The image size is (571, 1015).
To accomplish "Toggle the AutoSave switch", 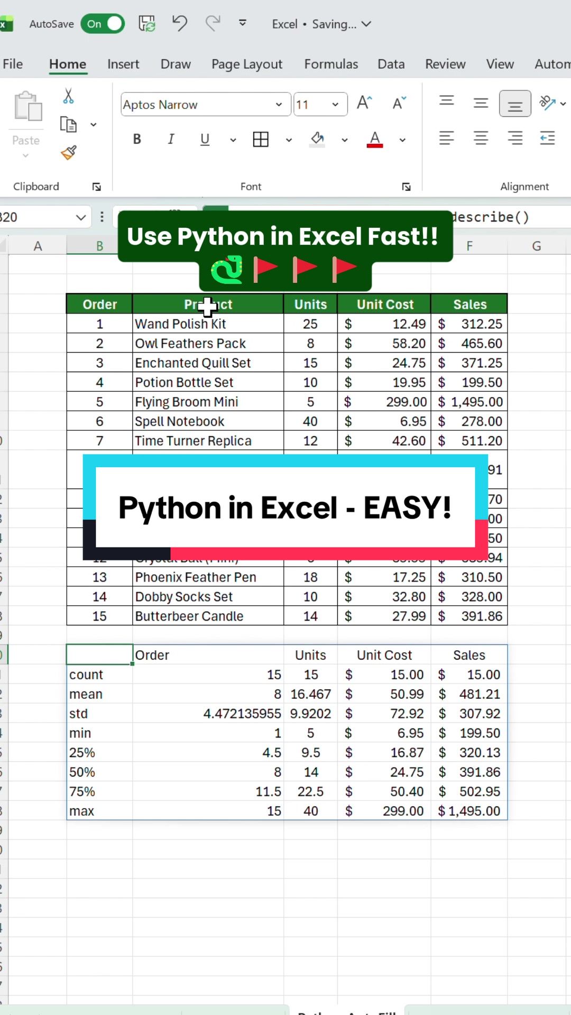I will [103, 24].
